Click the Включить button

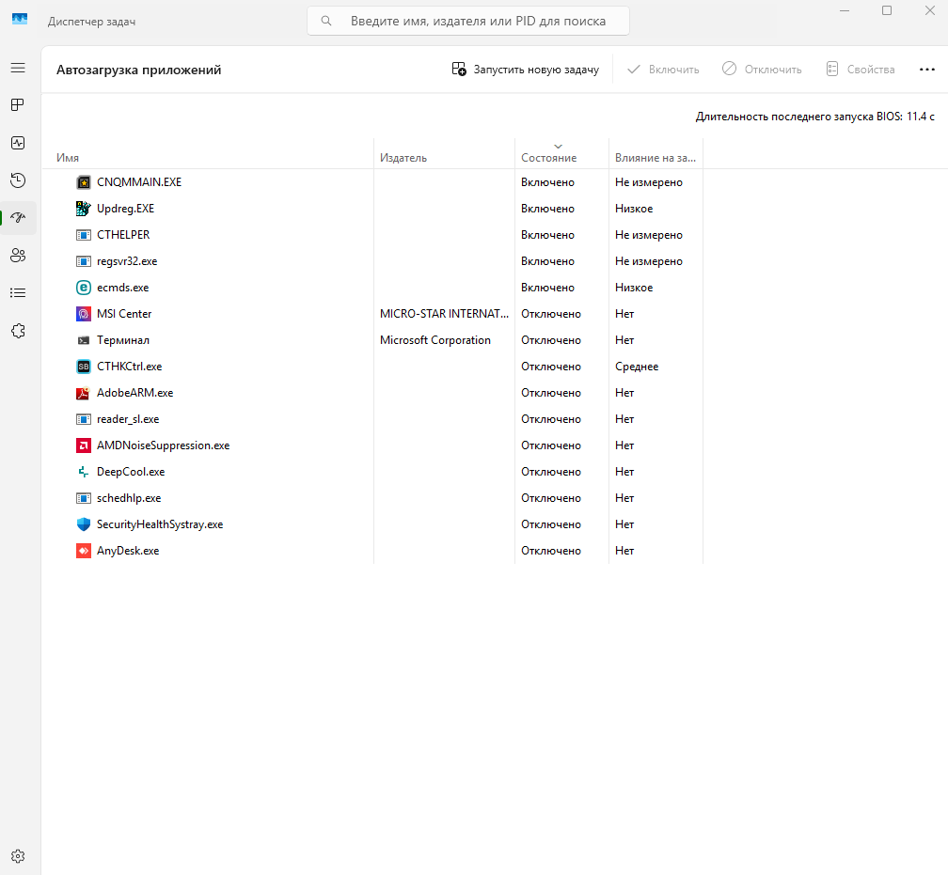point(663,70)
